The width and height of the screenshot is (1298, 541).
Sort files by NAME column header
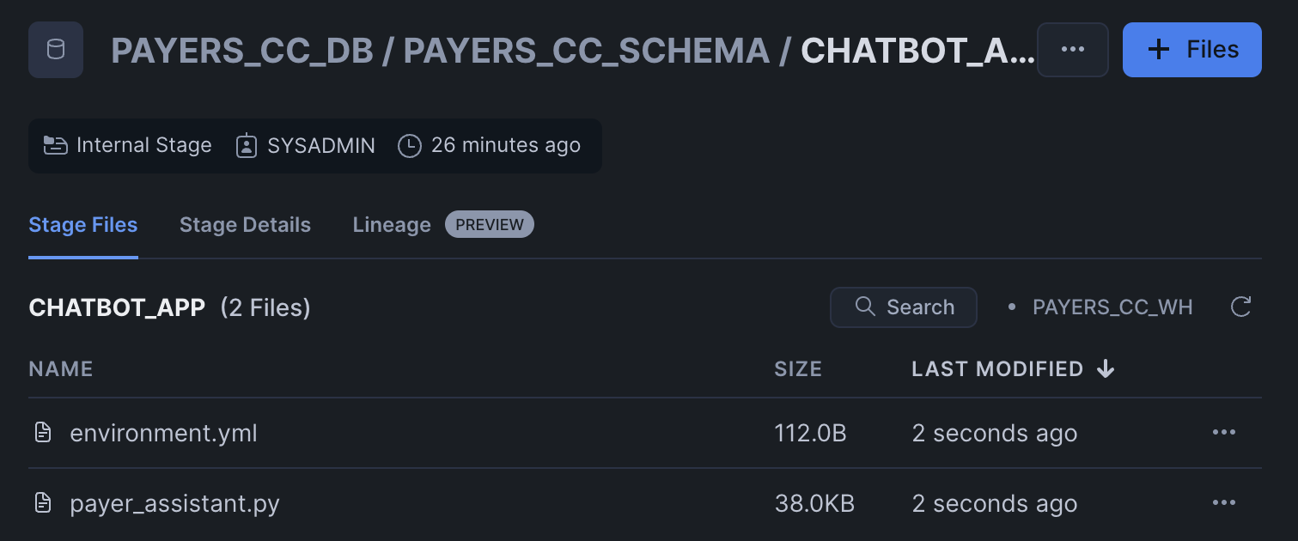(x=61, y=369)
